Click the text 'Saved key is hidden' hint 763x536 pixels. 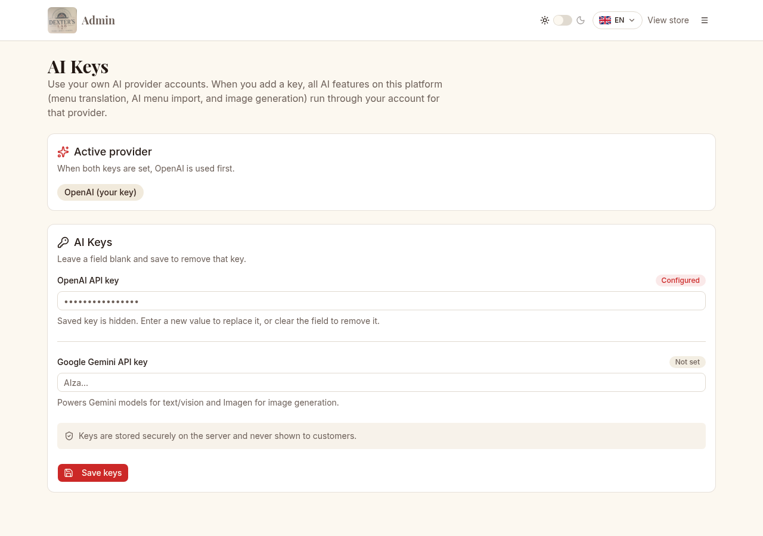click(x=218, y=321)
